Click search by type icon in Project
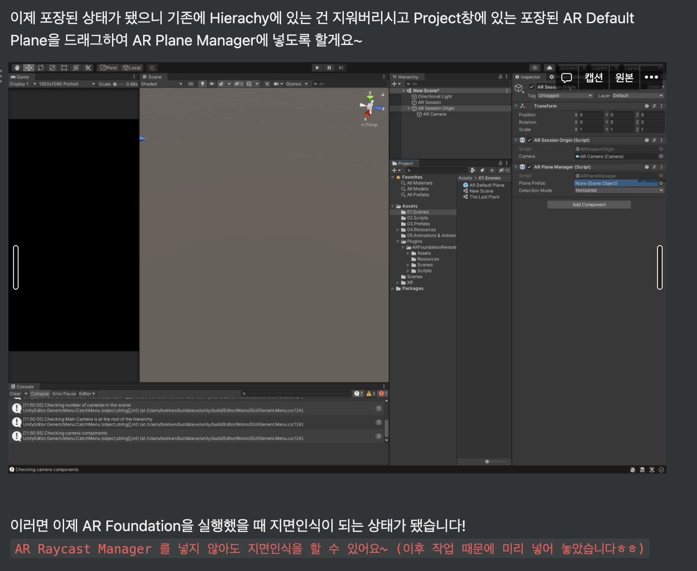Viewport: 697px width, 571px height. tap(473, 170)
